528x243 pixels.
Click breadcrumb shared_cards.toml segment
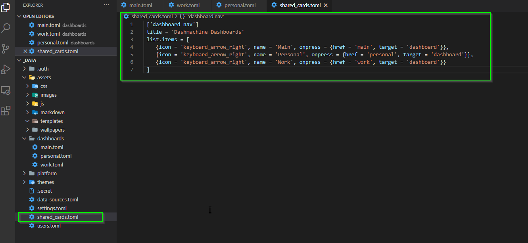pos(152,17)
